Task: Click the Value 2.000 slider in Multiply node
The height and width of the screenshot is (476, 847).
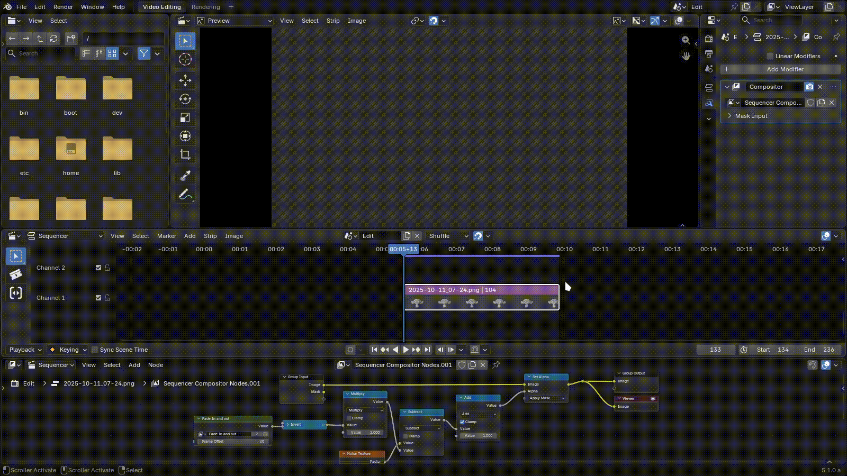Action: point(365,432)
